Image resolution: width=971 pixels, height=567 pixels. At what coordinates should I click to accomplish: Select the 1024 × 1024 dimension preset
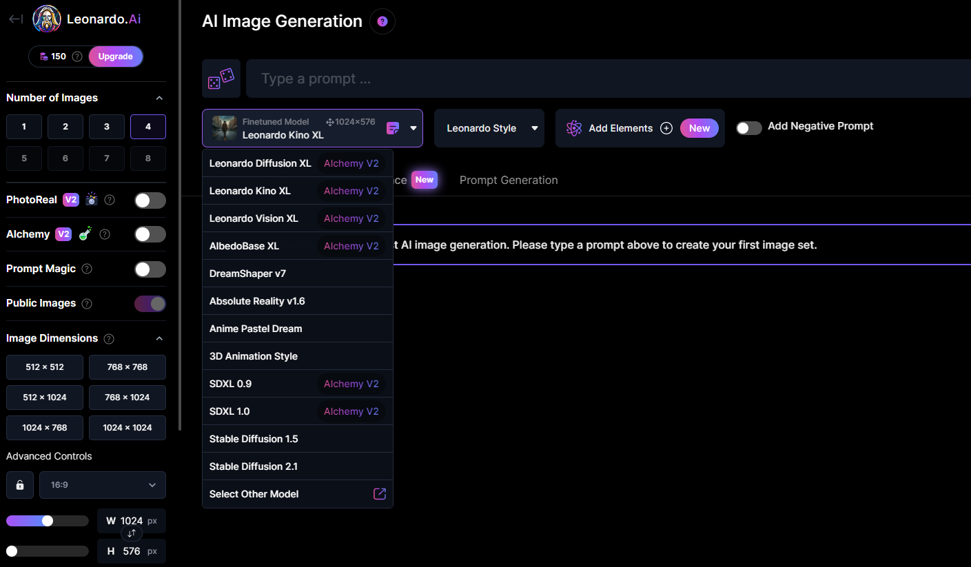tap(127, 428)
